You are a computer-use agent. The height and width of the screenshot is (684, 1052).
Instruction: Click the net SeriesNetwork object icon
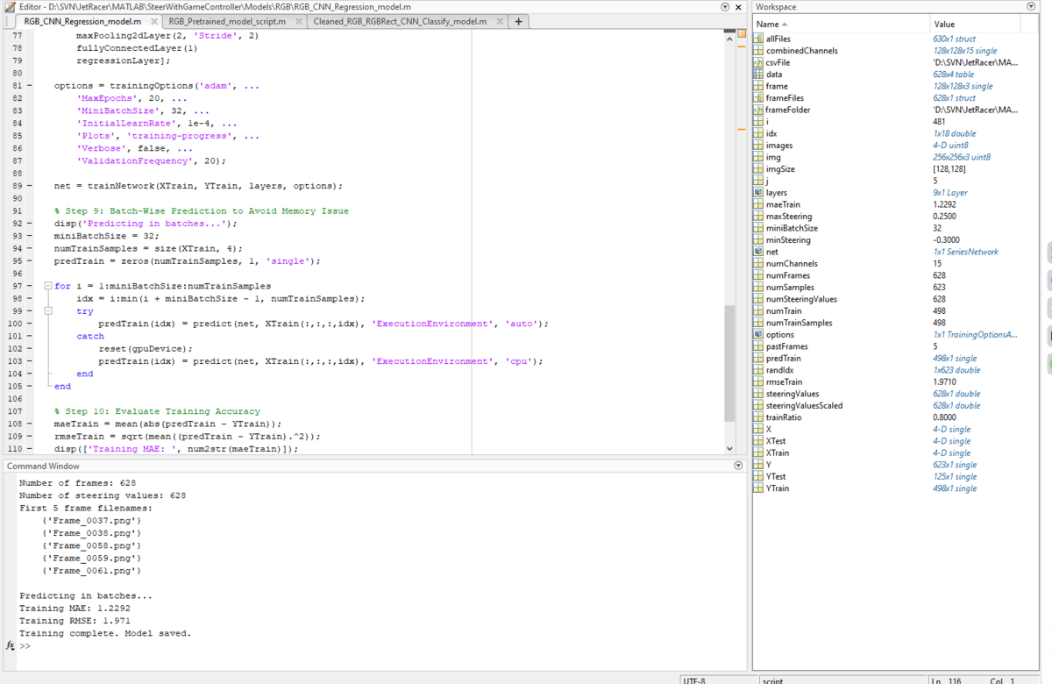point(758,252)
